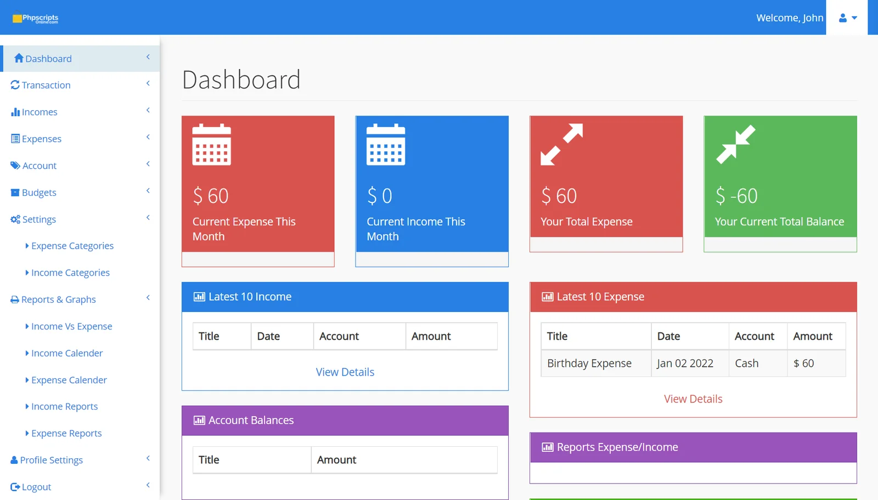Click chart icon in Latest 10 Expense header
This screenshot has height=500, width=878.
547,297
